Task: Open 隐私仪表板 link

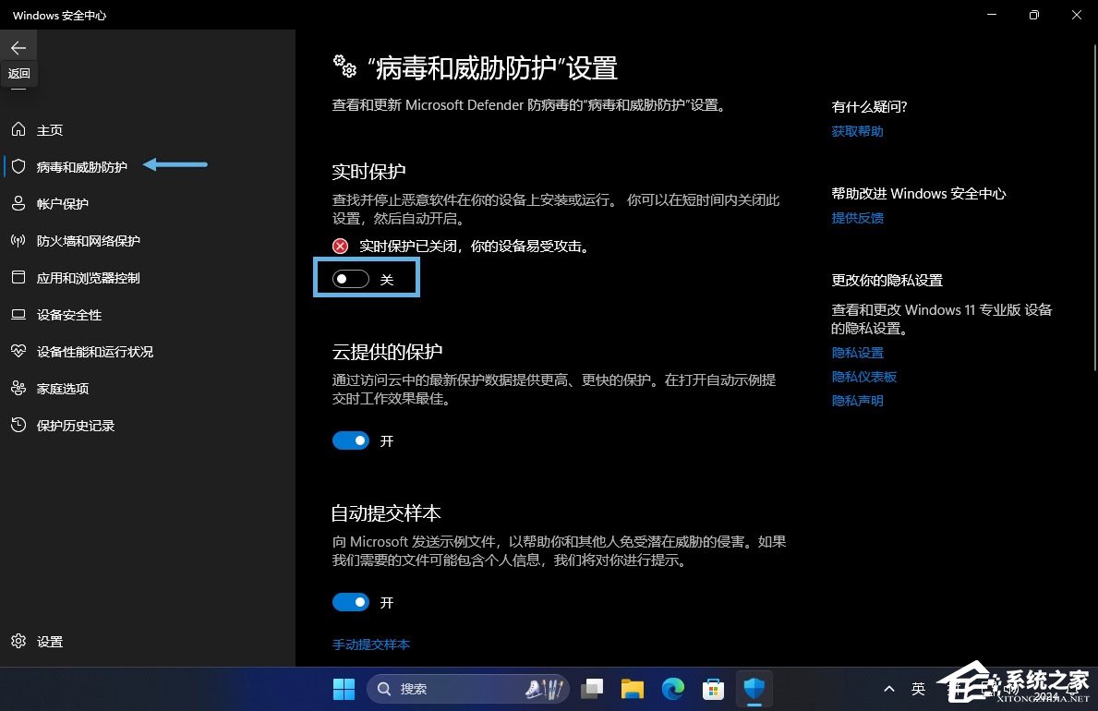Action: [x=863, y=377]
